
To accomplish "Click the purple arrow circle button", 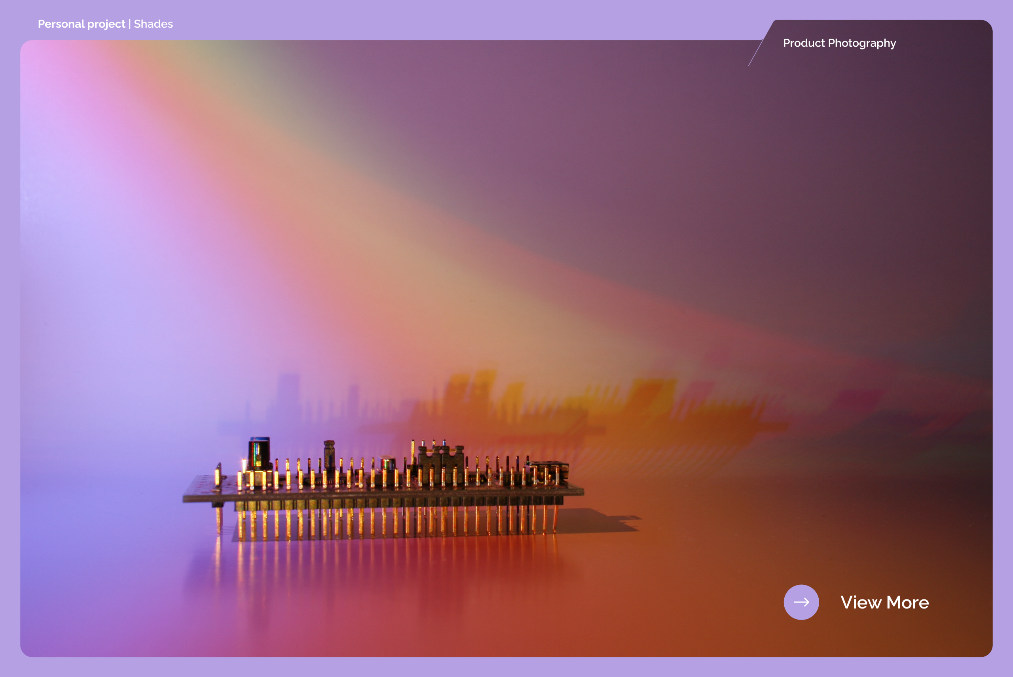I will (x=801, y=602).
